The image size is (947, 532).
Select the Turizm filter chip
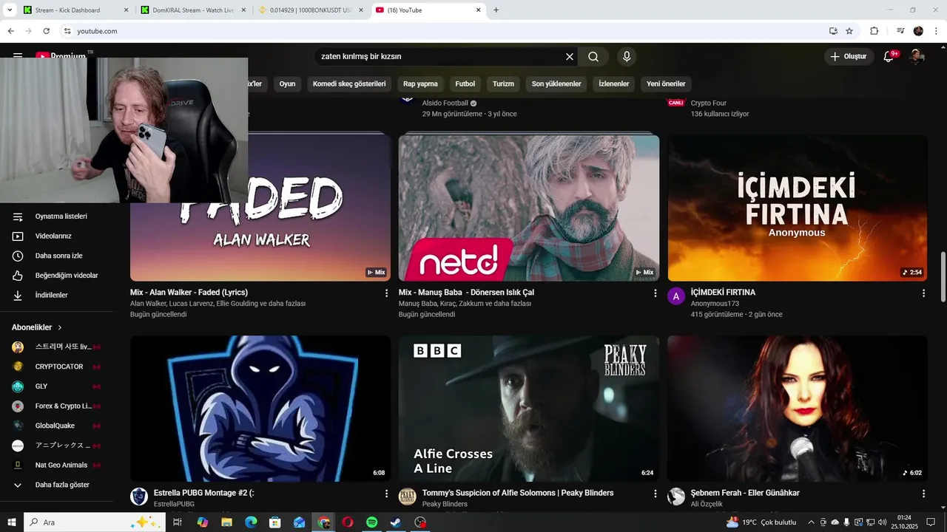pos(503,83)
